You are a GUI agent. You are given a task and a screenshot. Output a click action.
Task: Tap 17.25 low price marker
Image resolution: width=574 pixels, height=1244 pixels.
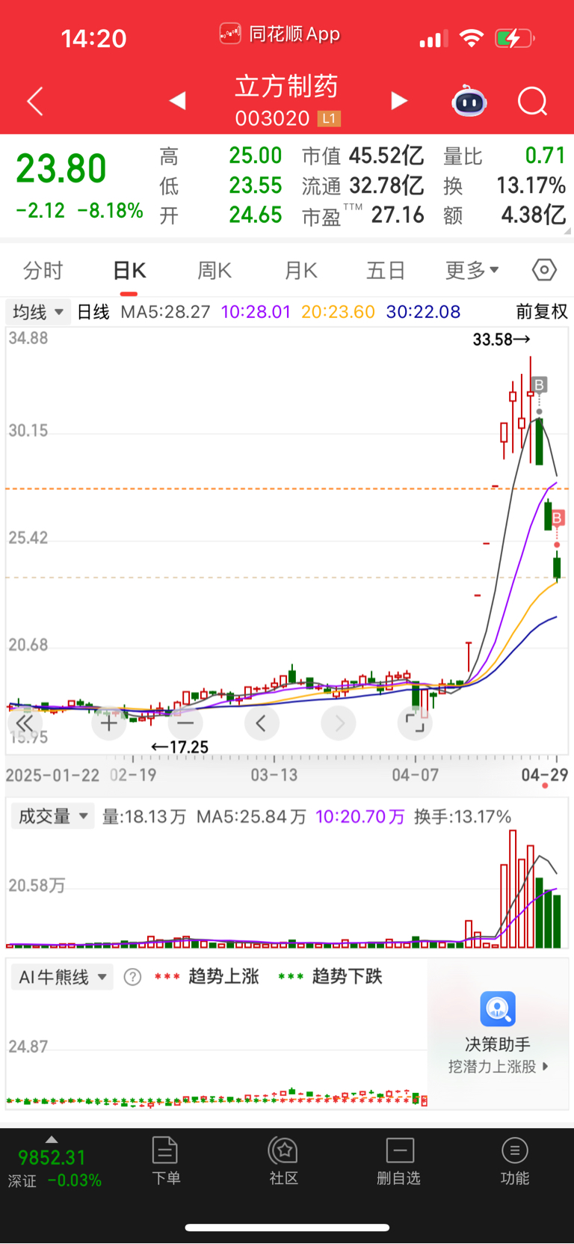(179, 747)
